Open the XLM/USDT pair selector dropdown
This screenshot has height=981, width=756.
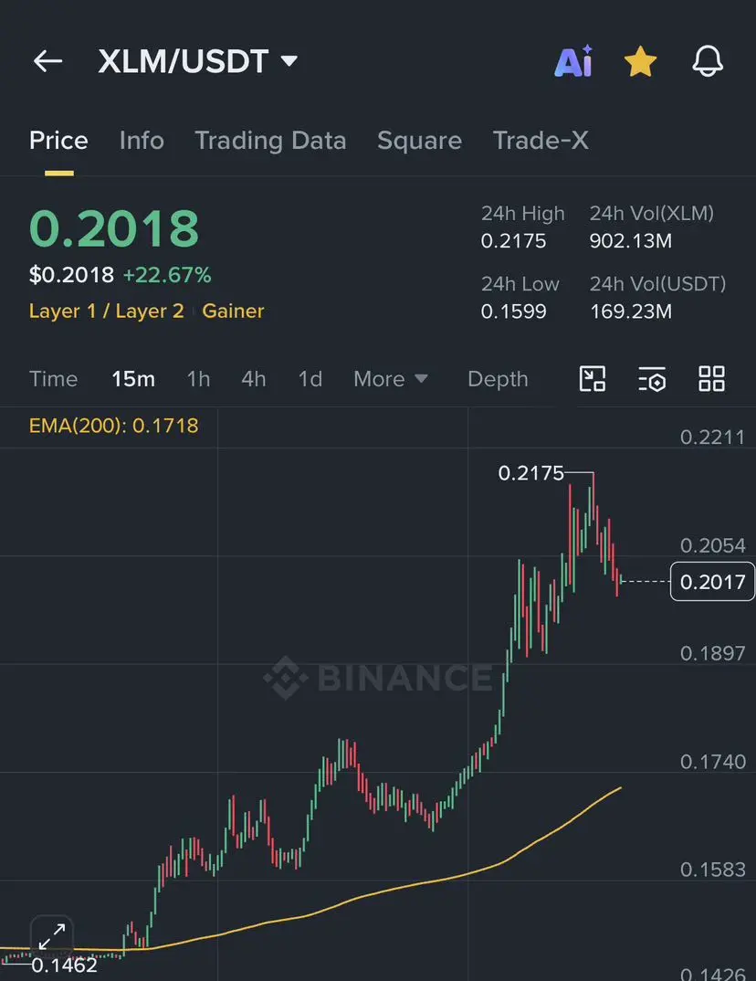click(197, 61)
